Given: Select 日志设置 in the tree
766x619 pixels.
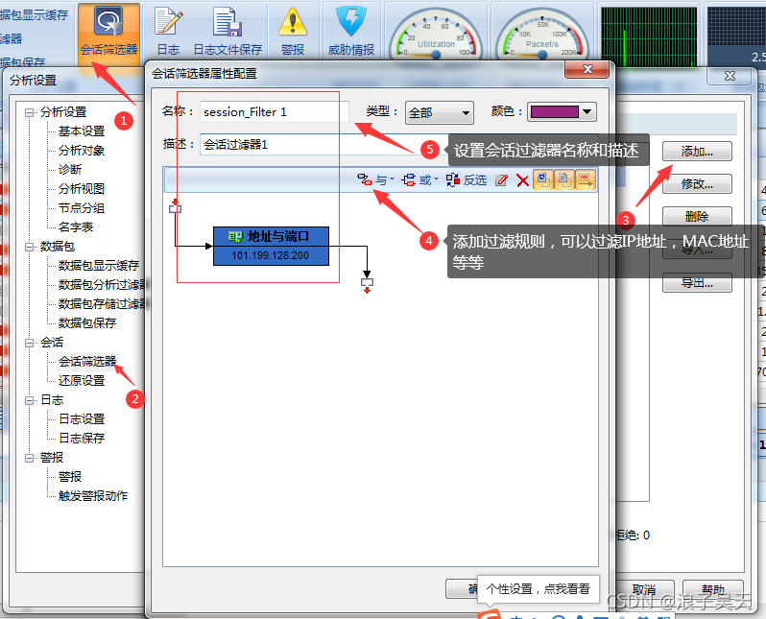Looking at the screenshot, I should click(x=82, y=419).
